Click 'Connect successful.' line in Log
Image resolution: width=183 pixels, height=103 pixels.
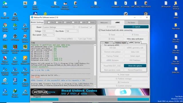(x=40, y=67)
